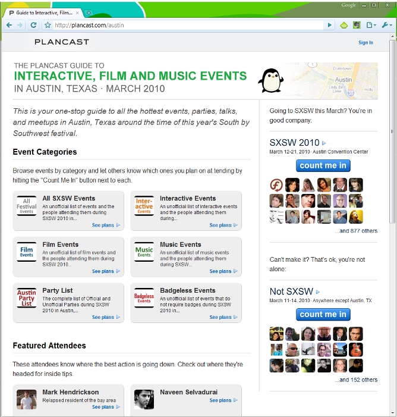Click count me in for Not SXSW

(x=323, y=314)
